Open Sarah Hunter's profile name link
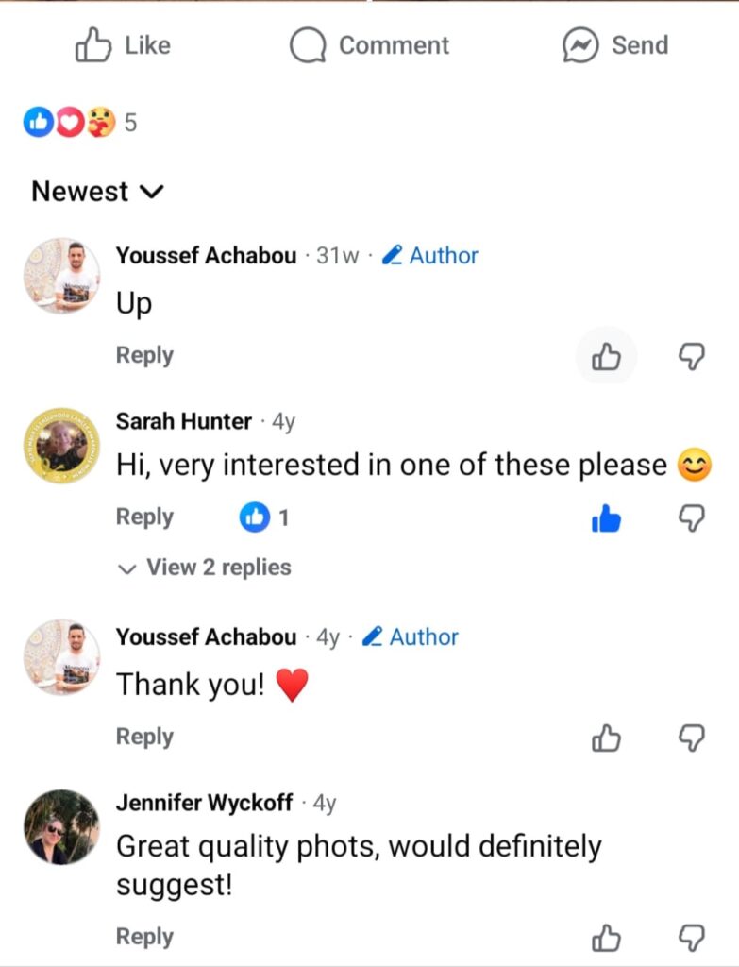 (184, 421)
